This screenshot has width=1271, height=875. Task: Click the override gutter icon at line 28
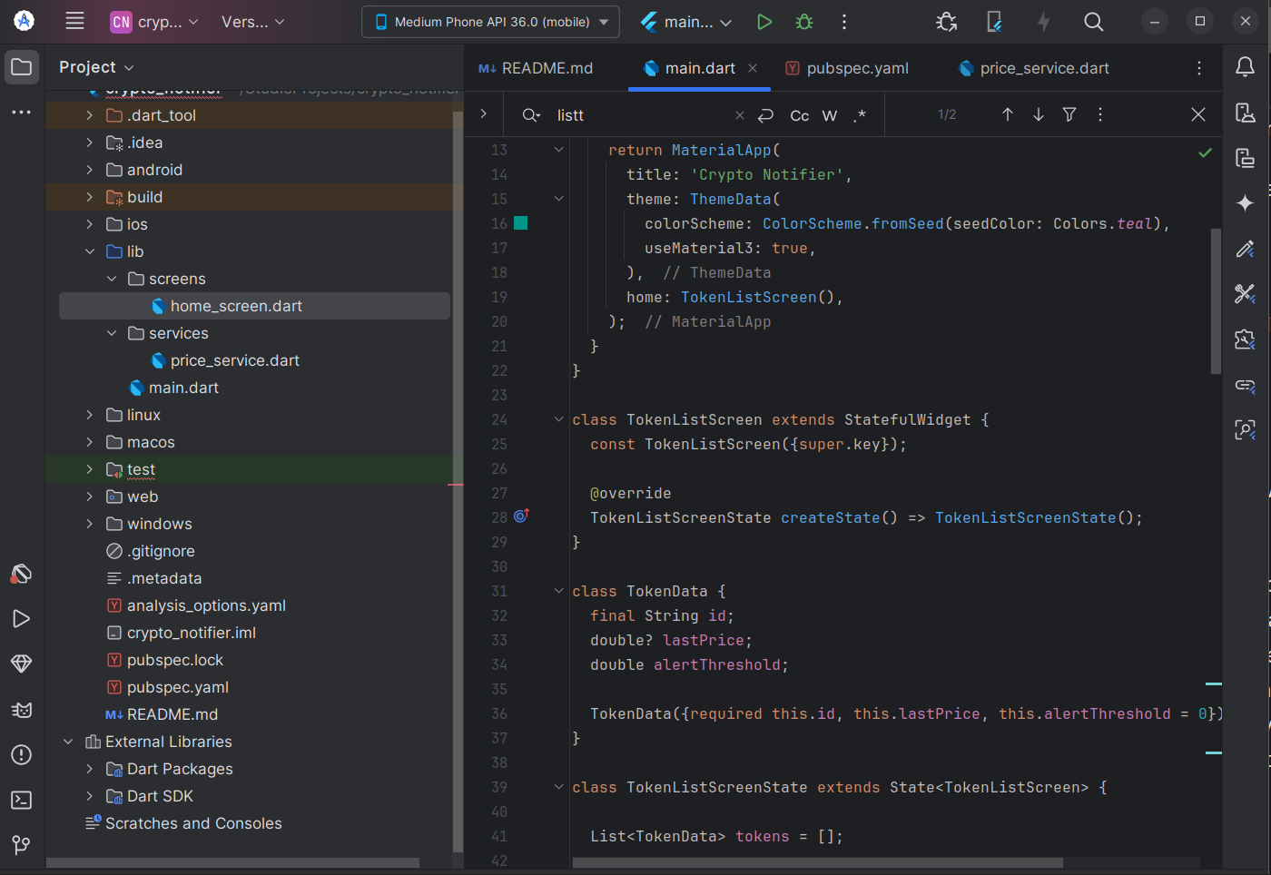[521, 516]
